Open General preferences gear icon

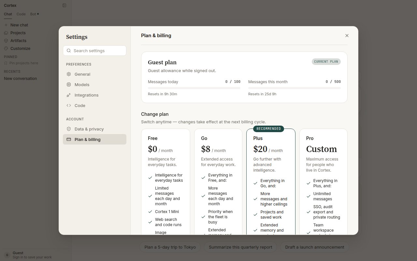(x=69, y=74)
